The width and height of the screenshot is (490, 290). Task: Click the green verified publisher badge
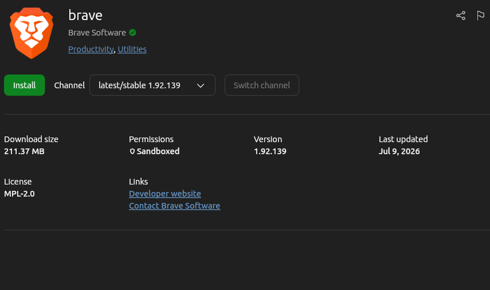(132, 33)
